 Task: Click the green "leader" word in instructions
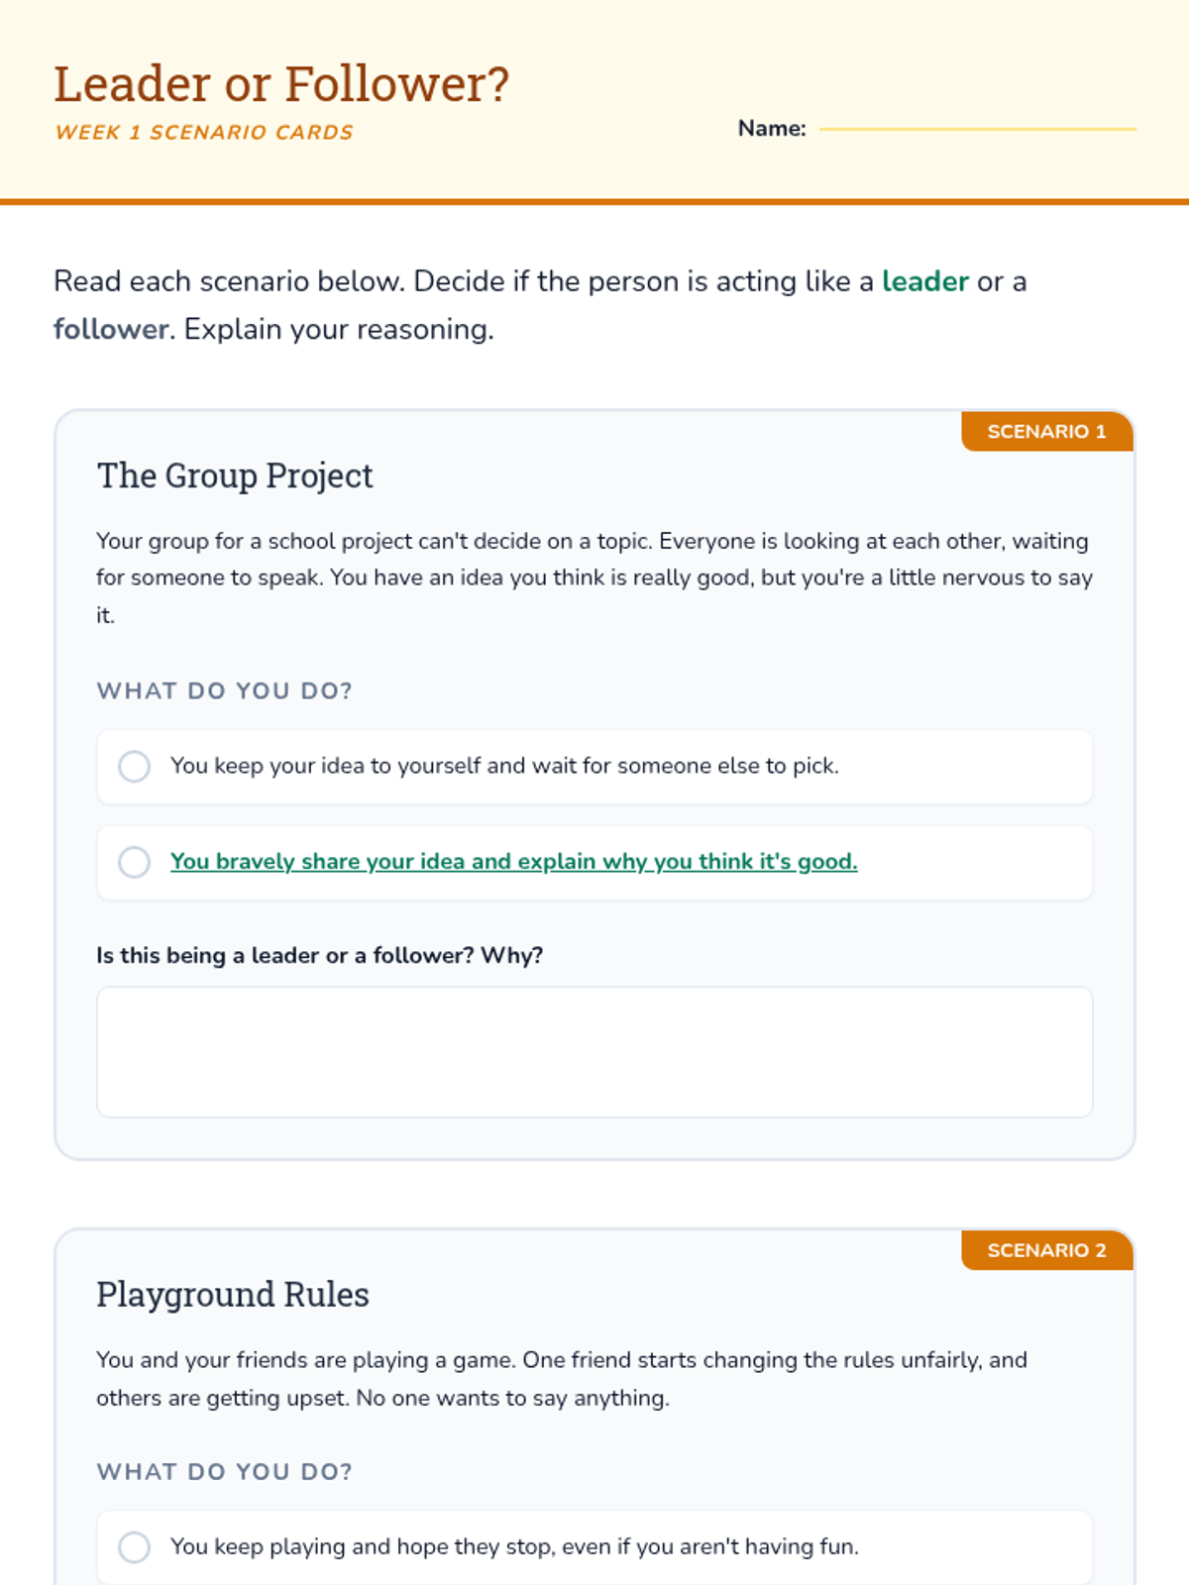[x=924, y=281]
